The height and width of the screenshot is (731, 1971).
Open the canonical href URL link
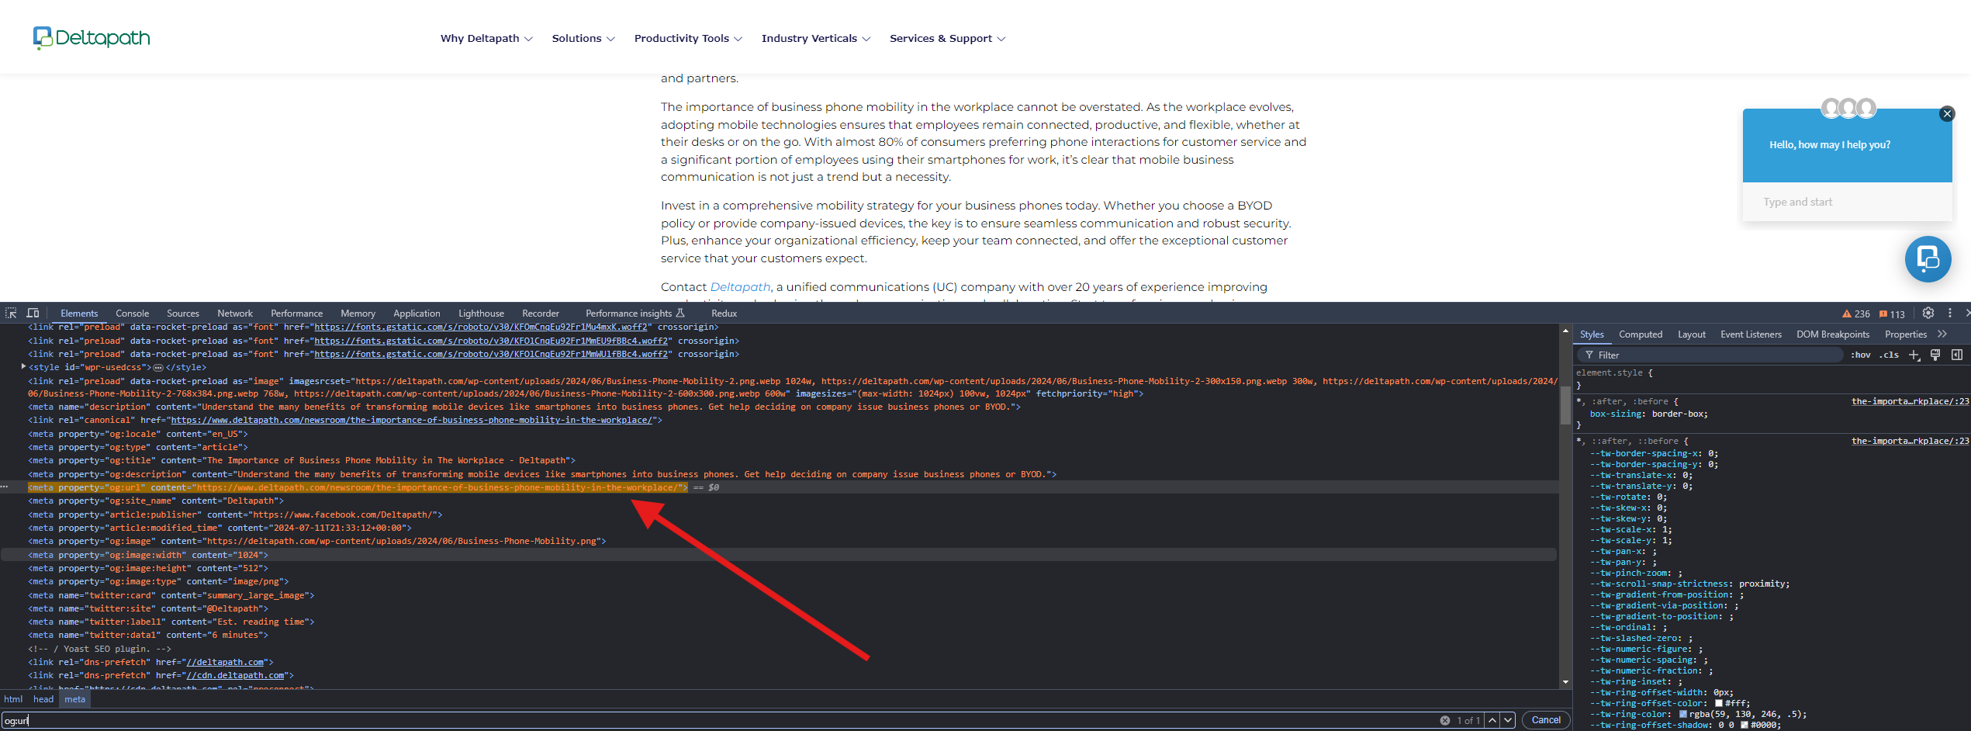(x=411, y=420)
